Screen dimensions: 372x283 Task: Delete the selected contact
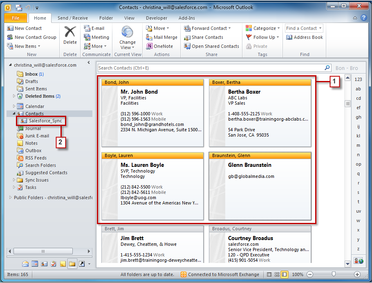click(x=70, y=35)
